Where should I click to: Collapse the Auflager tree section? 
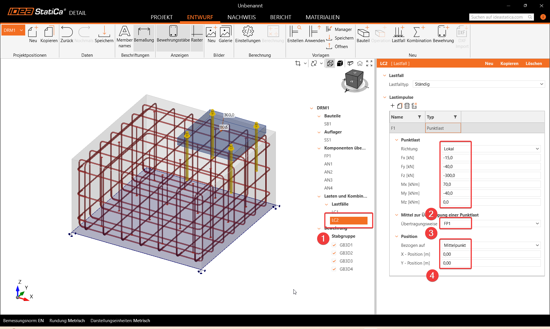pos(319,132)
